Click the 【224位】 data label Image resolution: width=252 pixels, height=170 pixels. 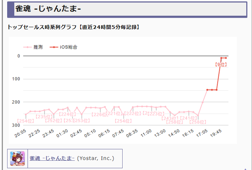coord(67,114)
